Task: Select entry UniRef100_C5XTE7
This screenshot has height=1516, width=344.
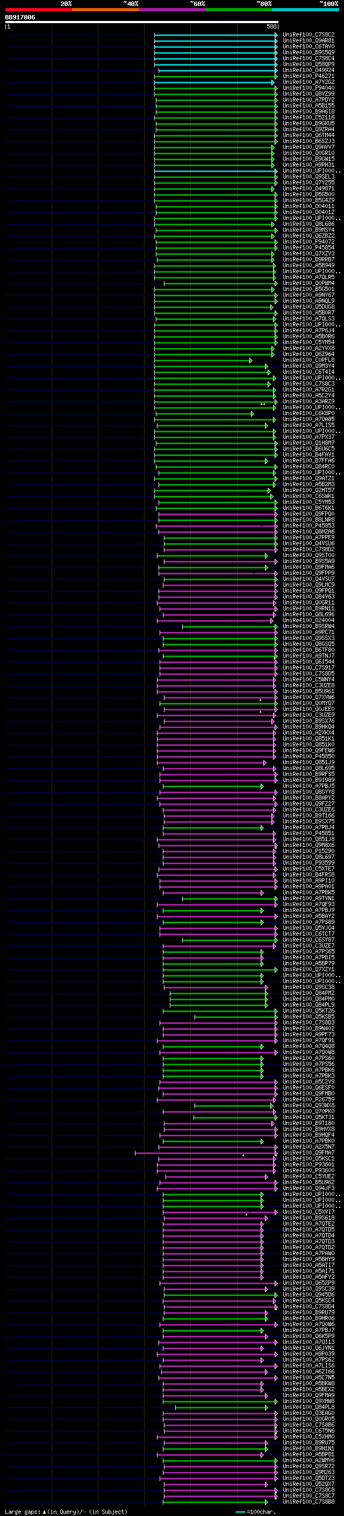Action: point(309,869)
